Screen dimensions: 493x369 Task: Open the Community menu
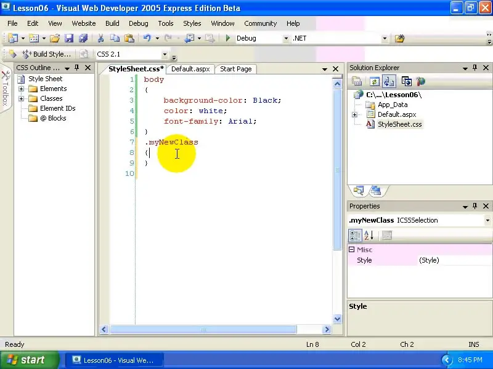pos(260,23)
